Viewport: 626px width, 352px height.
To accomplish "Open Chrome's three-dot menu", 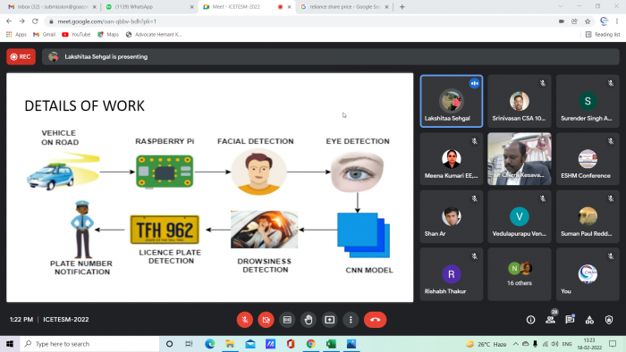I will [x=617, y=21].
